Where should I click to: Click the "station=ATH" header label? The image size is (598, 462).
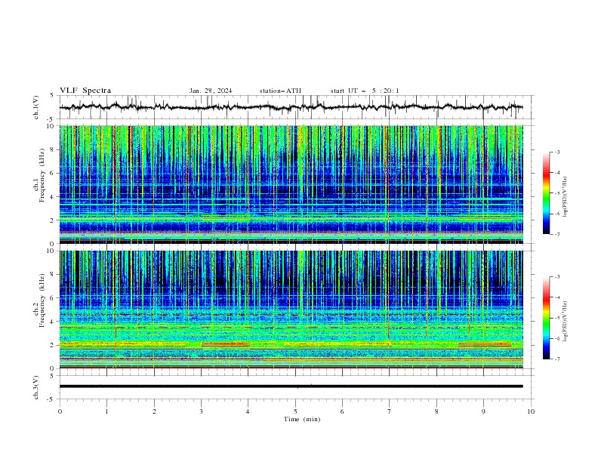tap(280, 91)
